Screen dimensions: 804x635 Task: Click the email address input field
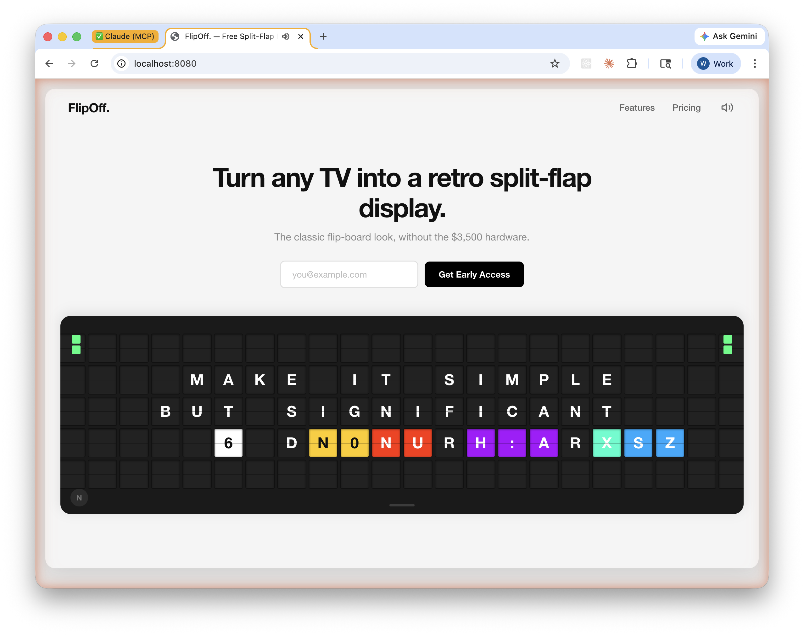[x=349, y=274]
